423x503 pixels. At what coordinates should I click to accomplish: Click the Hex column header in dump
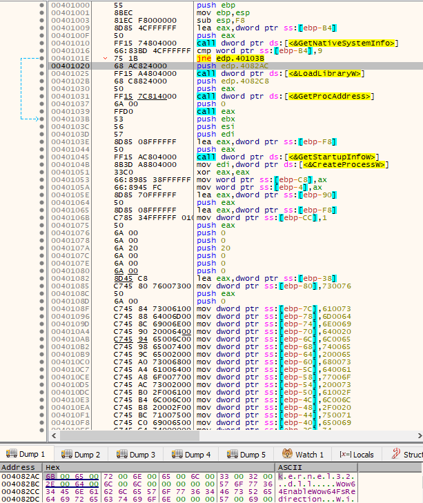pos(159,467)
